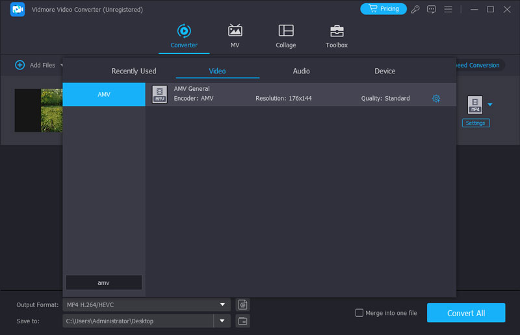520x335 pixels.
Task: Click the Pricing button
Action: point(383,9)
